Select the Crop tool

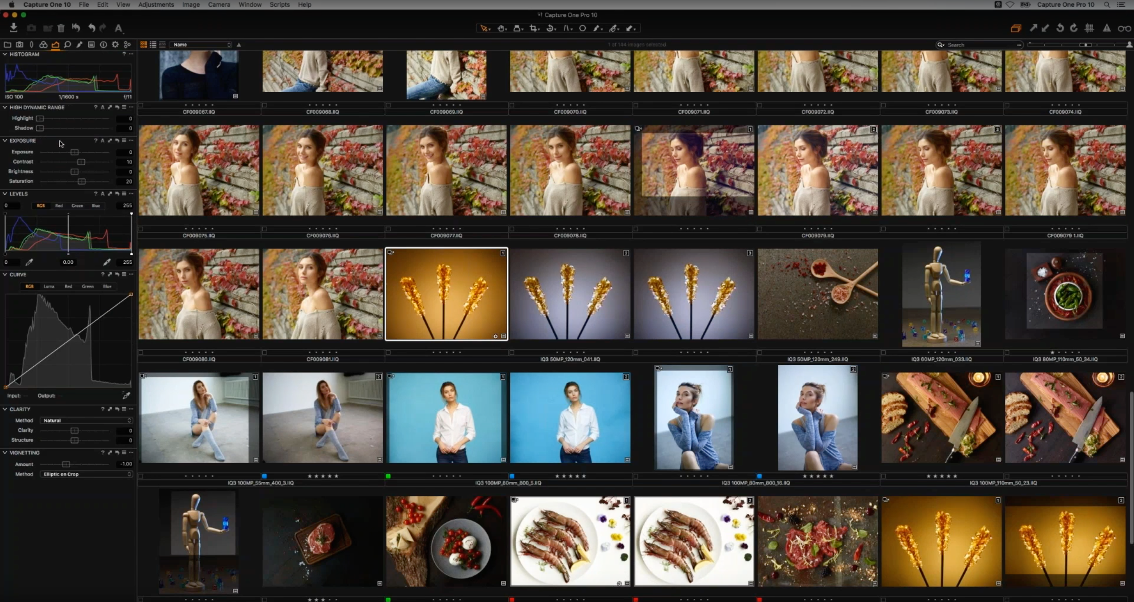click(x=534, y=28)
